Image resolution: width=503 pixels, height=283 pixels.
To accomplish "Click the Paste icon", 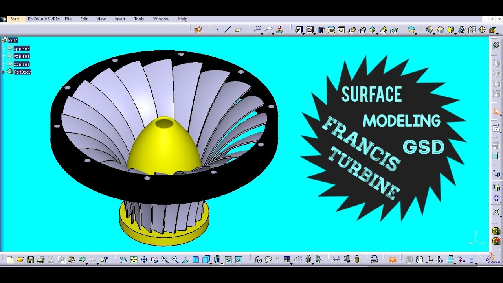I will click(x=71, y=259).
